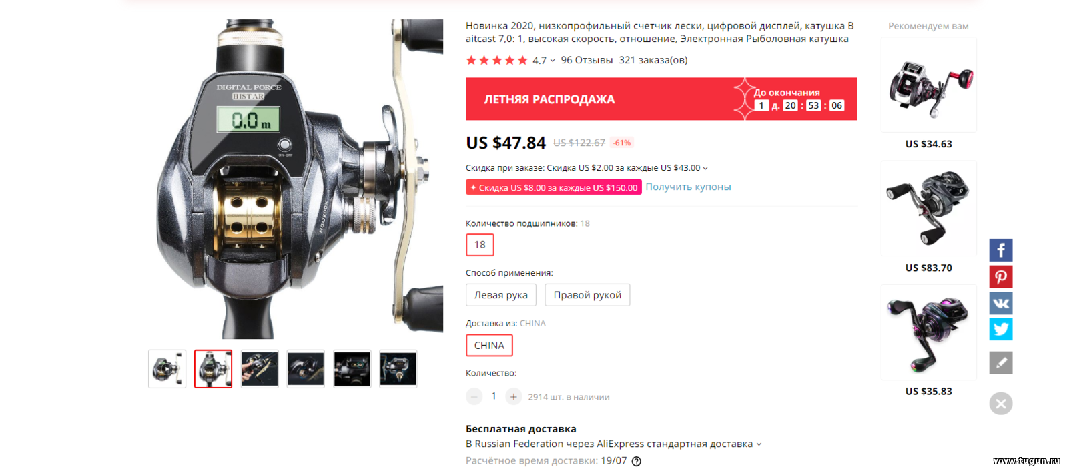Close the floating share sidebar

pos(1000,404)
